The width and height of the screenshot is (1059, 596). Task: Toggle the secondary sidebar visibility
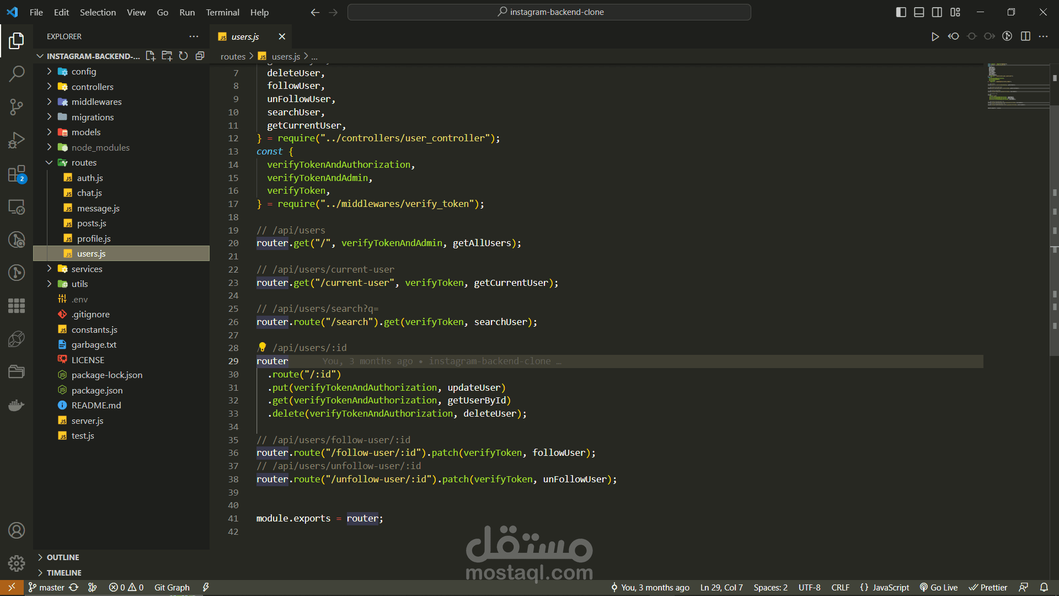point(937,12)
